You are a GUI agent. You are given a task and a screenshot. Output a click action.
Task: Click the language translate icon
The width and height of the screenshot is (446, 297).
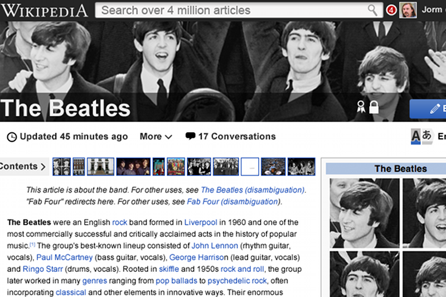[x=421, y=137]
